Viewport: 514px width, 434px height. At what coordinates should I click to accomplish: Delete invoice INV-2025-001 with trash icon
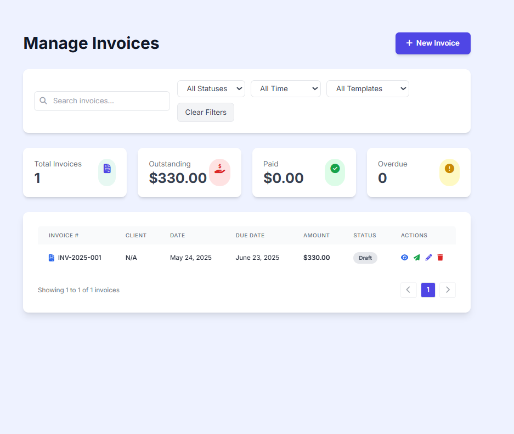click(x=440, y=258)
